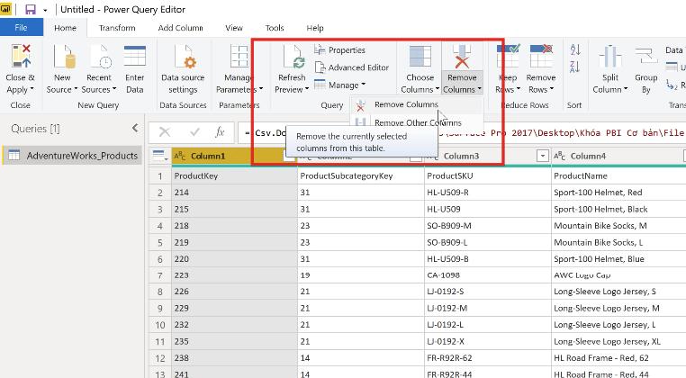
Task: Click the ProductSubcategoryKey cell
Action: (x=360, y=175)
